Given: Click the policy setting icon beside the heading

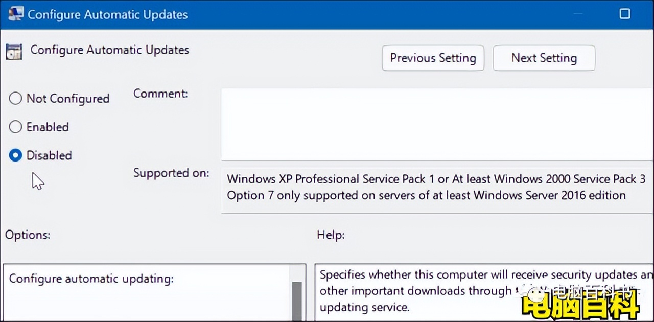Looking at the screenshot, I should 14,51.
